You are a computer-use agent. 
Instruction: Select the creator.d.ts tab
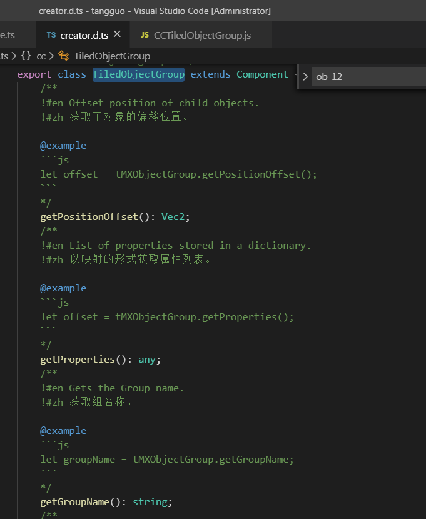click(x=83, y=35)
